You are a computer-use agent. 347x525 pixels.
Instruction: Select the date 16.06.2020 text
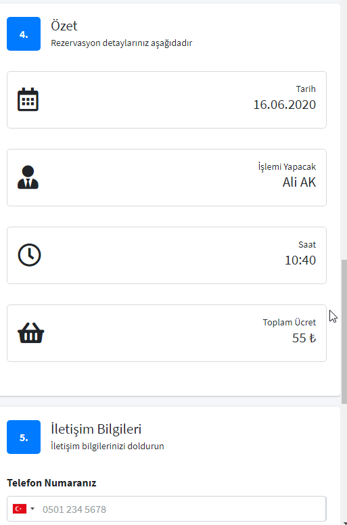click(x=284, y=104)
